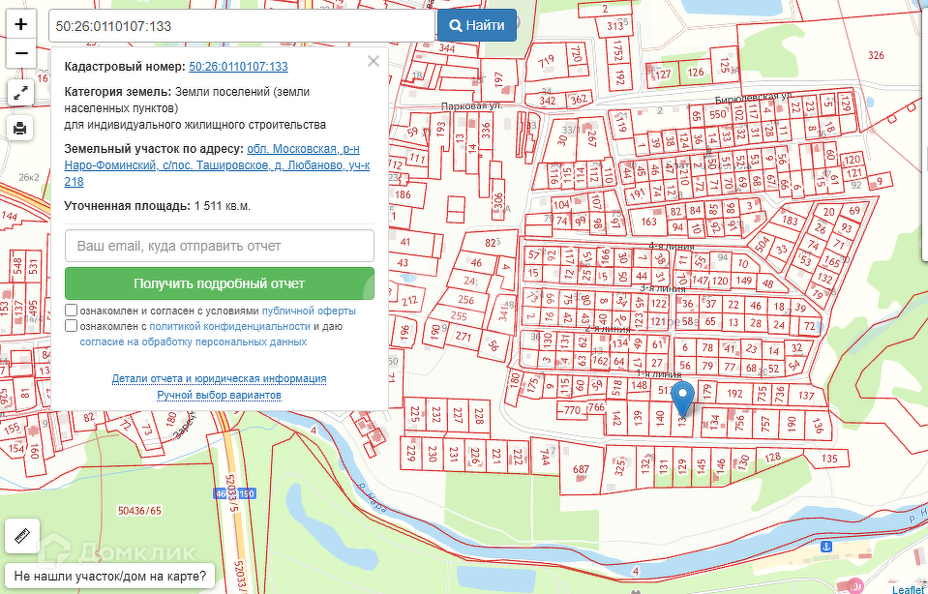This screenshot has width=928, height=594.
Task: Click the Парковая ул. street label
Action: (x=471, y=105)
